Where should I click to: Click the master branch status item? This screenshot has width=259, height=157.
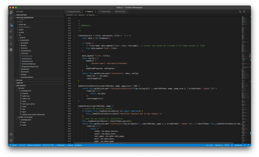tap(13, 145)
